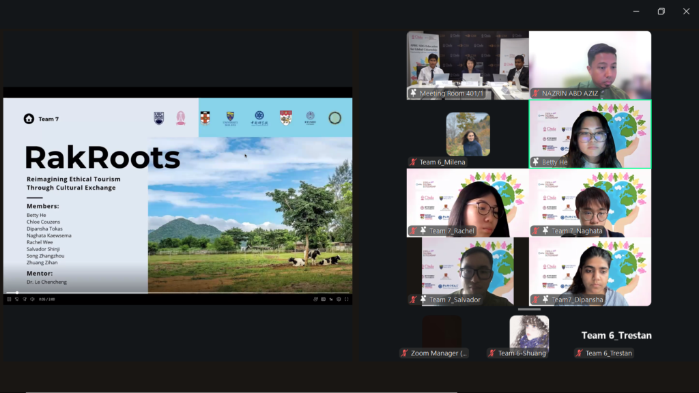The image size is (699, 393).
Task: Pause the RakRoots video playback
Action: pyautogui.click(x=9, y=300)
